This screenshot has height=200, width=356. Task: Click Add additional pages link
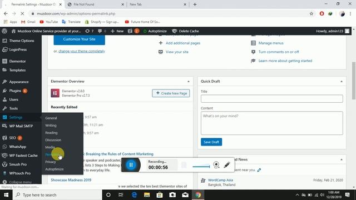point(183,43)
